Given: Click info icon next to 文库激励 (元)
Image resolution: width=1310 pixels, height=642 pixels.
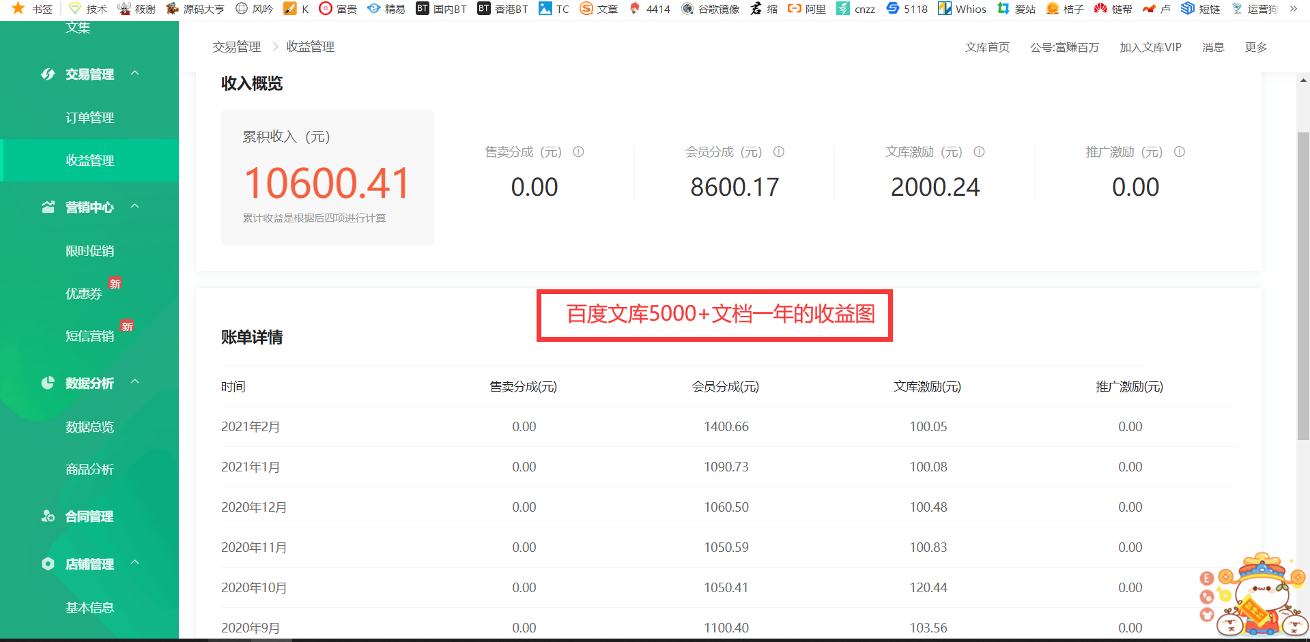Looking at the screenshot, I should coord(979,152).
